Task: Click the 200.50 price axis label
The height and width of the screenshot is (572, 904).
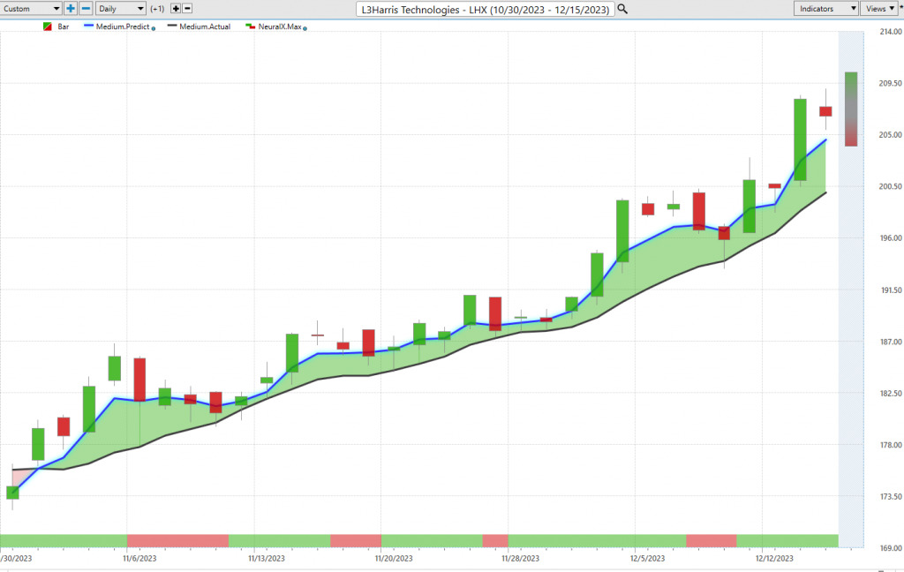Action: (891, 186)
